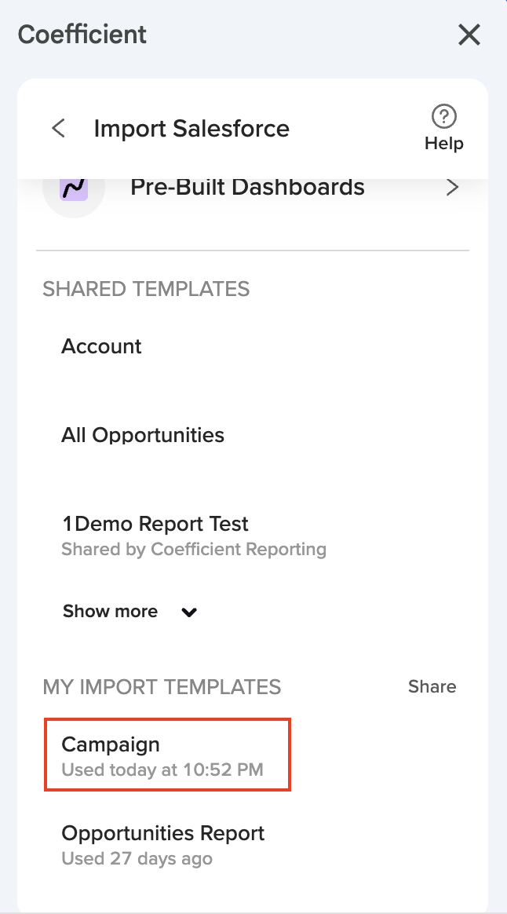Click the 'Shared by Coefficient Reporting' subtitle

194,549
